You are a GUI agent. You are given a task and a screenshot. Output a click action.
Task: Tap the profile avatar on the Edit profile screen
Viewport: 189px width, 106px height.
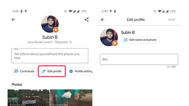109,37
